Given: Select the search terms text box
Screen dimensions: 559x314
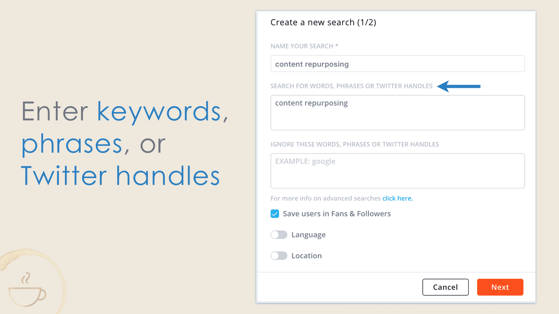Looking at the screenshot, I should tap(398, 112).
